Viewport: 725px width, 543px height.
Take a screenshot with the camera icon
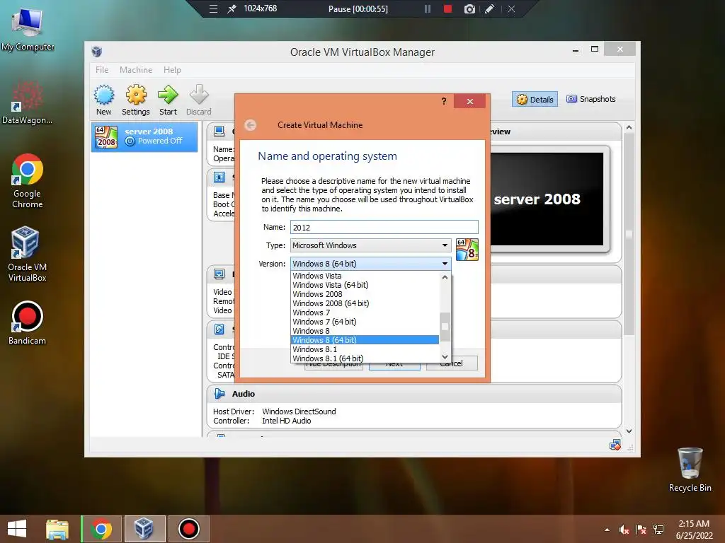[469, 8]
